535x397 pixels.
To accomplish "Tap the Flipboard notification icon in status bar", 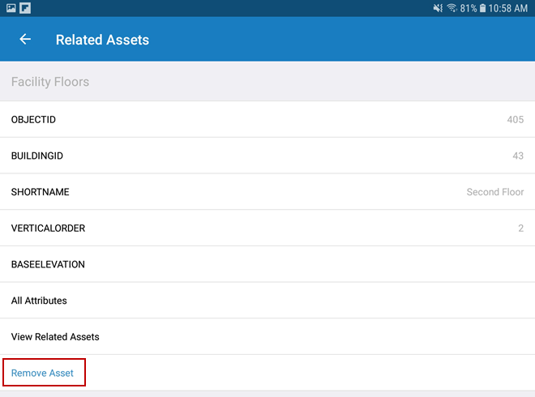I will (25, 8).
